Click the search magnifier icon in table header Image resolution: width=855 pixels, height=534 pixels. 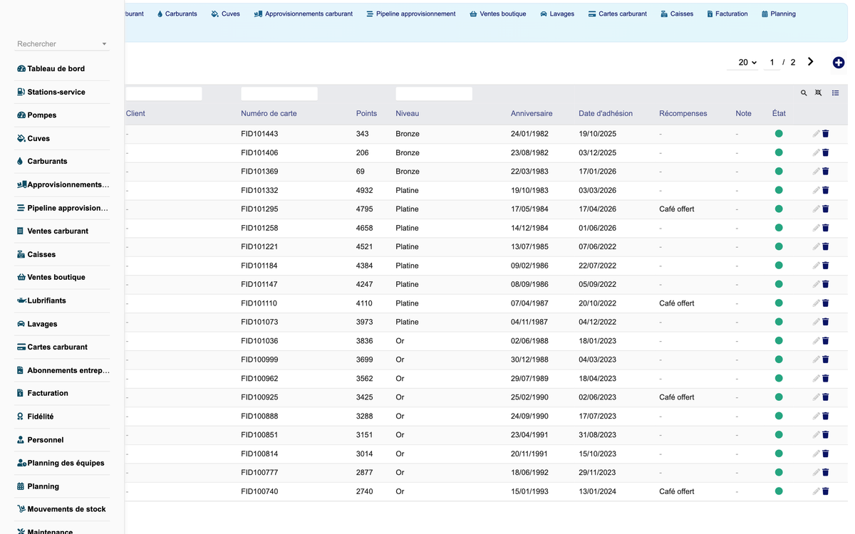pos(804,93)
